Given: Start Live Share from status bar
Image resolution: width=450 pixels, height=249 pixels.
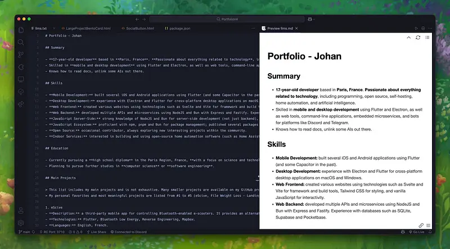Looking at the screenshot, I should (x=95, y=231).
